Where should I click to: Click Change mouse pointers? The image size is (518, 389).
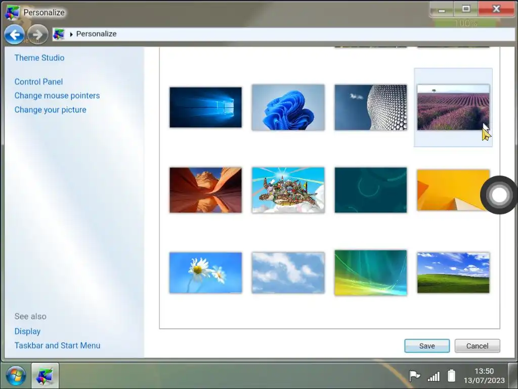57,96
